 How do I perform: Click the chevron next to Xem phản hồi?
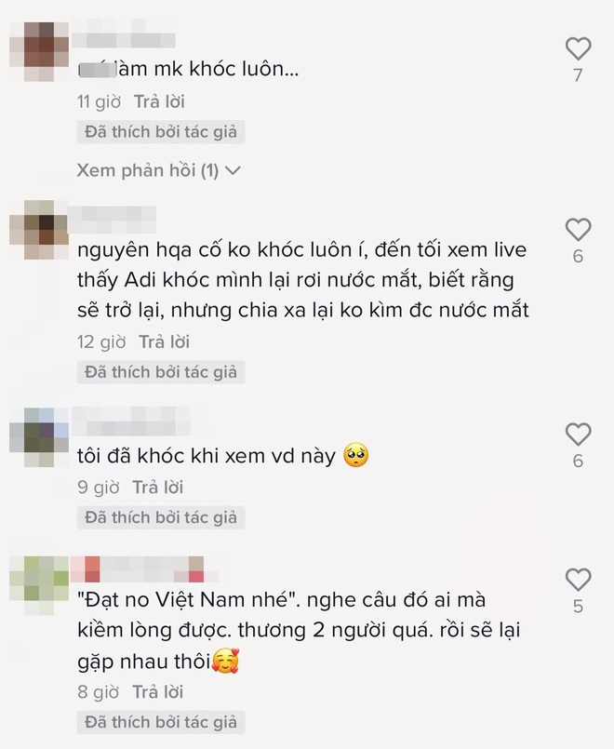tap(233, 170)
